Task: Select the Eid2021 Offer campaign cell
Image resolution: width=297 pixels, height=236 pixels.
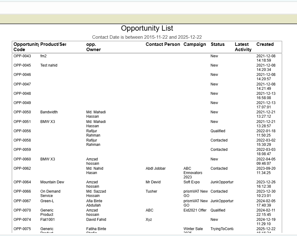Action: pos(195,210)
